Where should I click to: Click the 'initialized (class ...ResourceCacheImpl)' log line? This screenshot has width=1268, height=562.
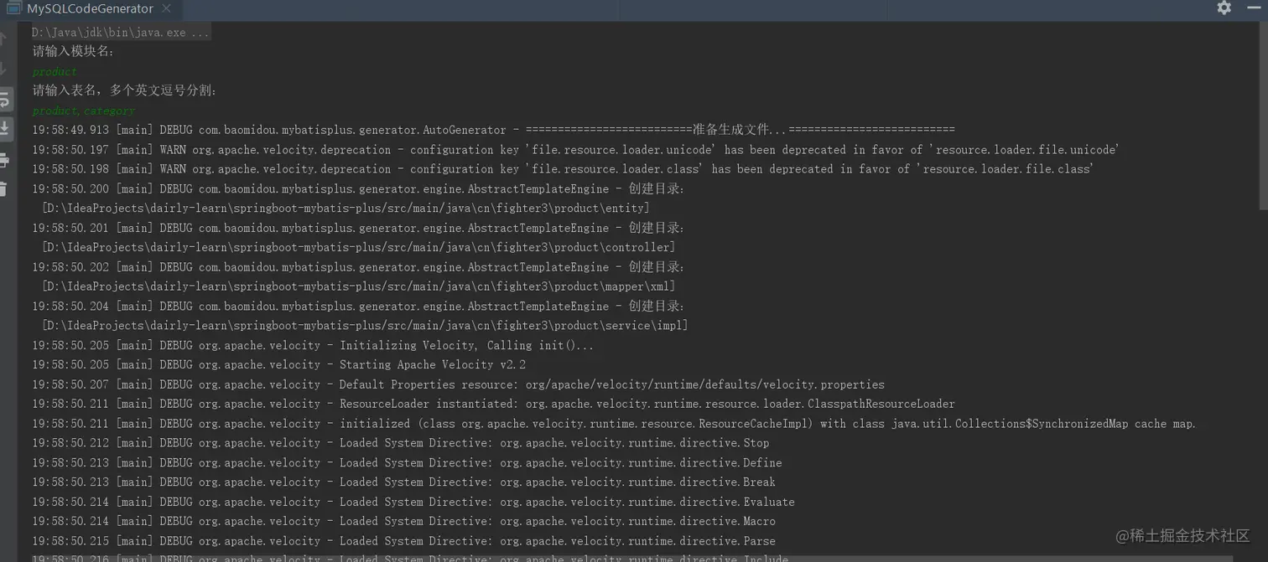[614, 423]
